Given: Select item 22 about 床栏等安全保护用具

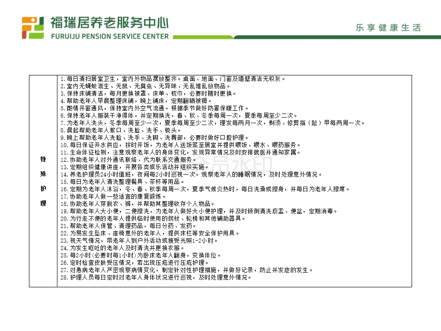Looking at the screenshot, I should click(150, 233).
